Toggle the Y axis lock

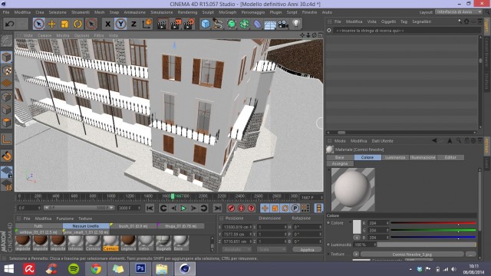[x=120, y=24]
